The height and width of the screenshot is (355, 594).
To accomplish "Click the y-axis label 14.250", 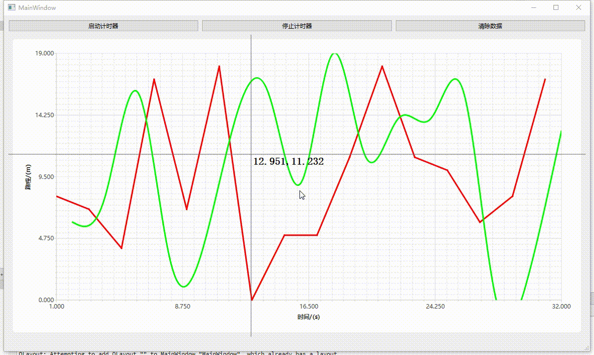I will 44,115.
